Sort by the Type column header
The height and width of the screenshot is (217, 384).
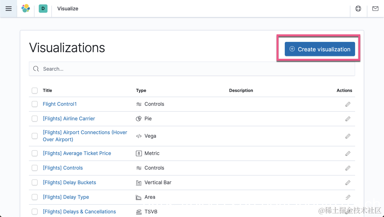pyautogui.click(x=141, y=90)
